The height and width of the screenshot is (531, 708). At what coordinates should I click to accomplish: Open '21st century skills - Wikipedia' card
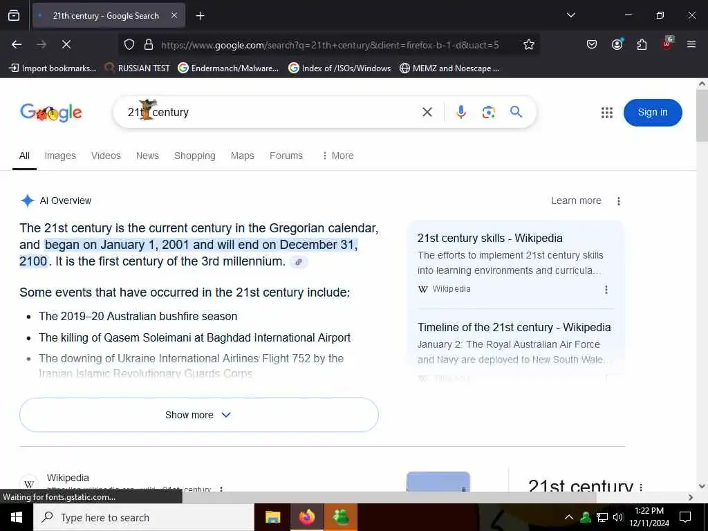pyautogui.click(x=490, y=239)
